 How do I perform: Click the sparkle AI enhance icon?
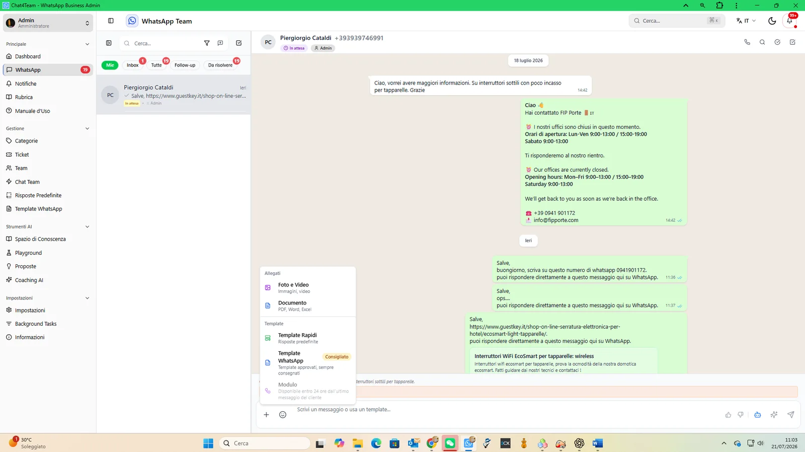(x=774, y=415)
